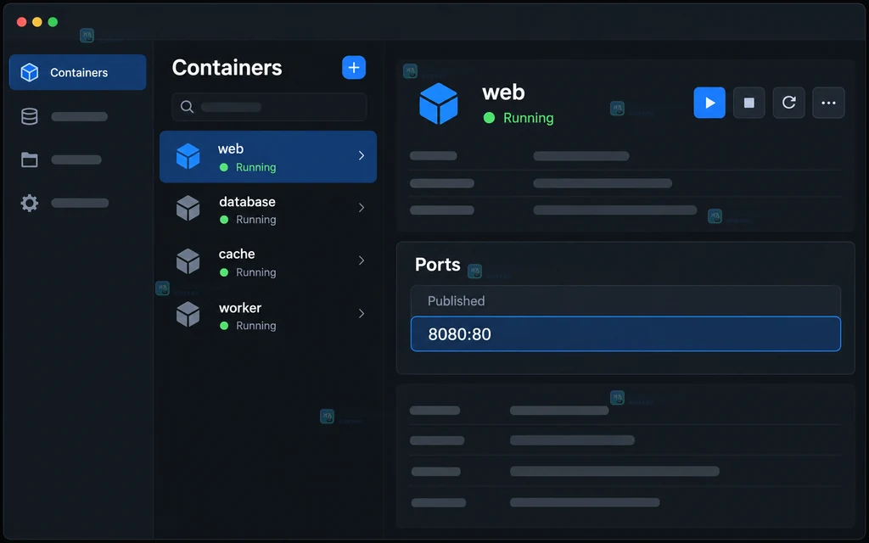Expand the worker row chevron
Image resolution: width=869 pixels, height=543 pixels.
[x=362, y=314]
